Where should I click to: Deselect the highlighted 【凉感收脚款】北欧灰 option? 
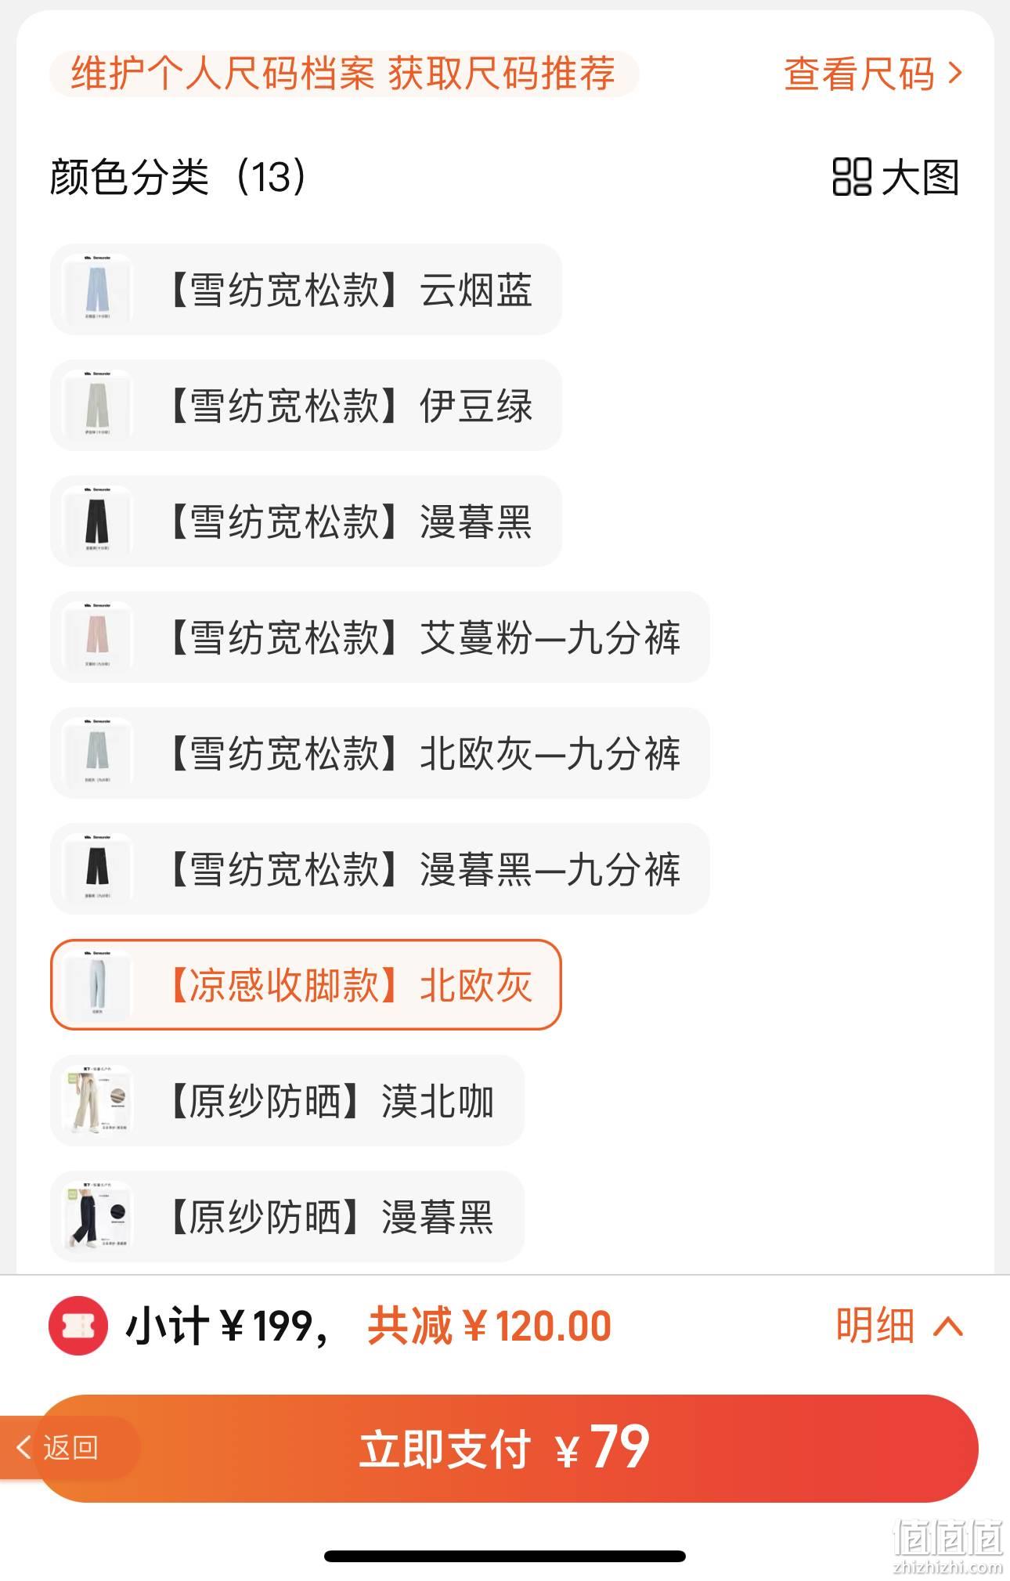point(306,985)
